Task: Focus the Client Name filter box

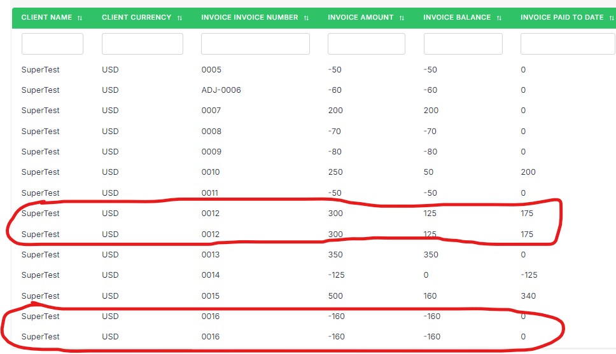Action: coord(52,44)
